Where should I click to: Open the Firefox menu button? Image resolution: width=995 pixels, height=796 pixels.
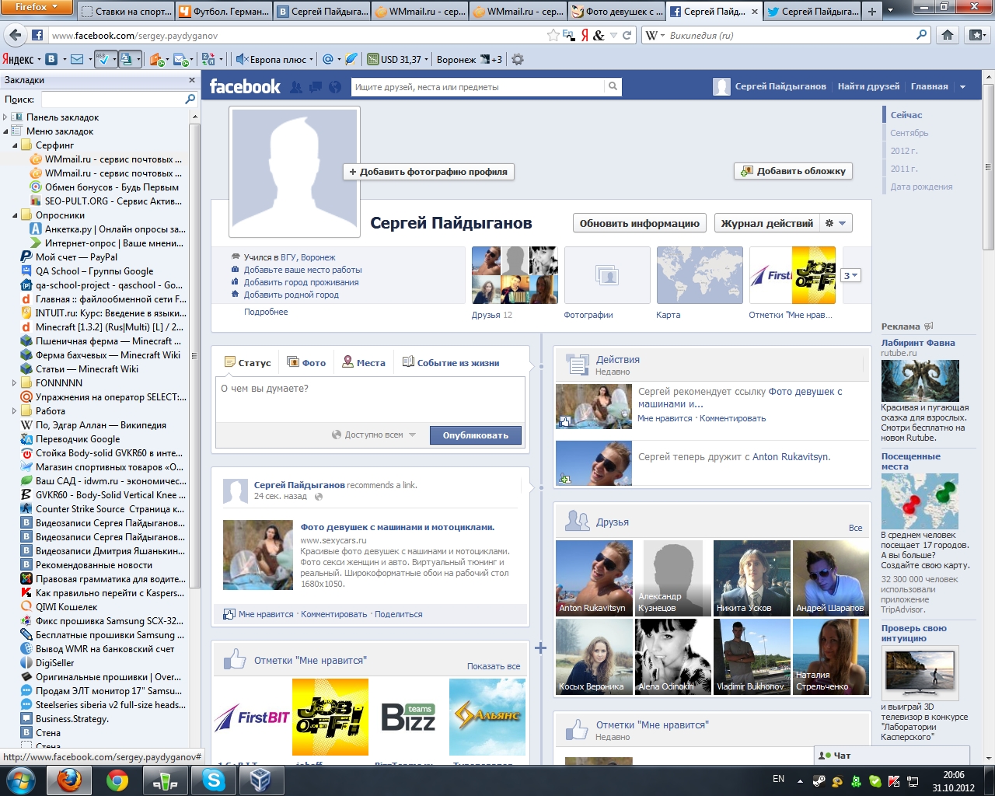(37, 7)
